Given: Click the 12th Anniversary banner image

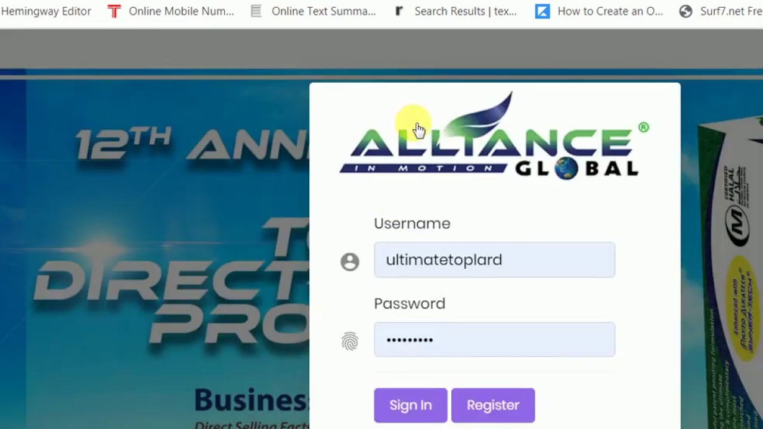Looking at the screenshot, I should [x=155, y=250].
